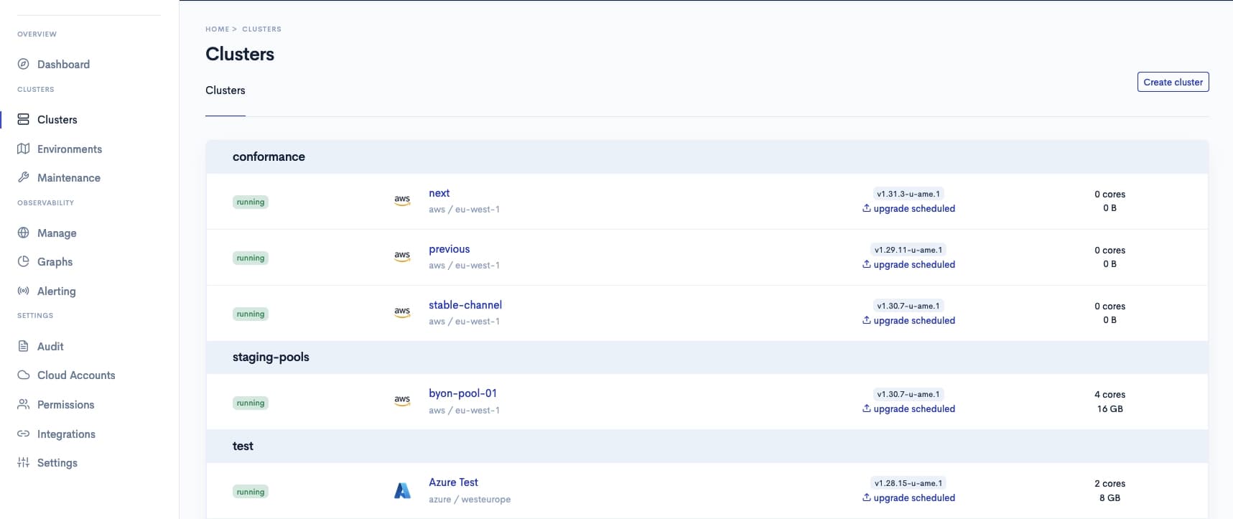Click the Create cluster button

pos(1173,82)
